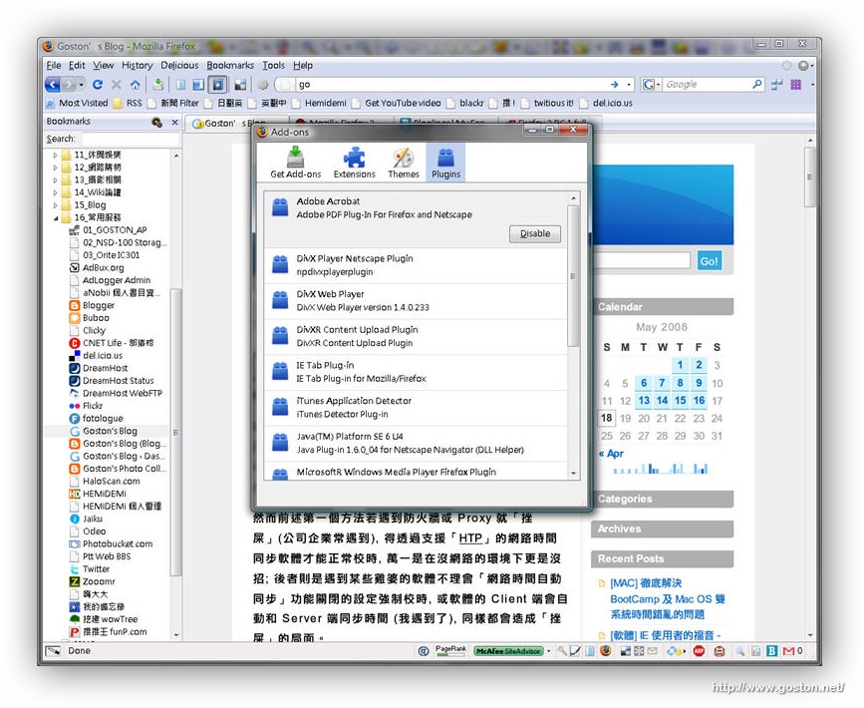Viewport: 864px width, 708px height.
Task: Open the Help menu
Action: [303, 65]
